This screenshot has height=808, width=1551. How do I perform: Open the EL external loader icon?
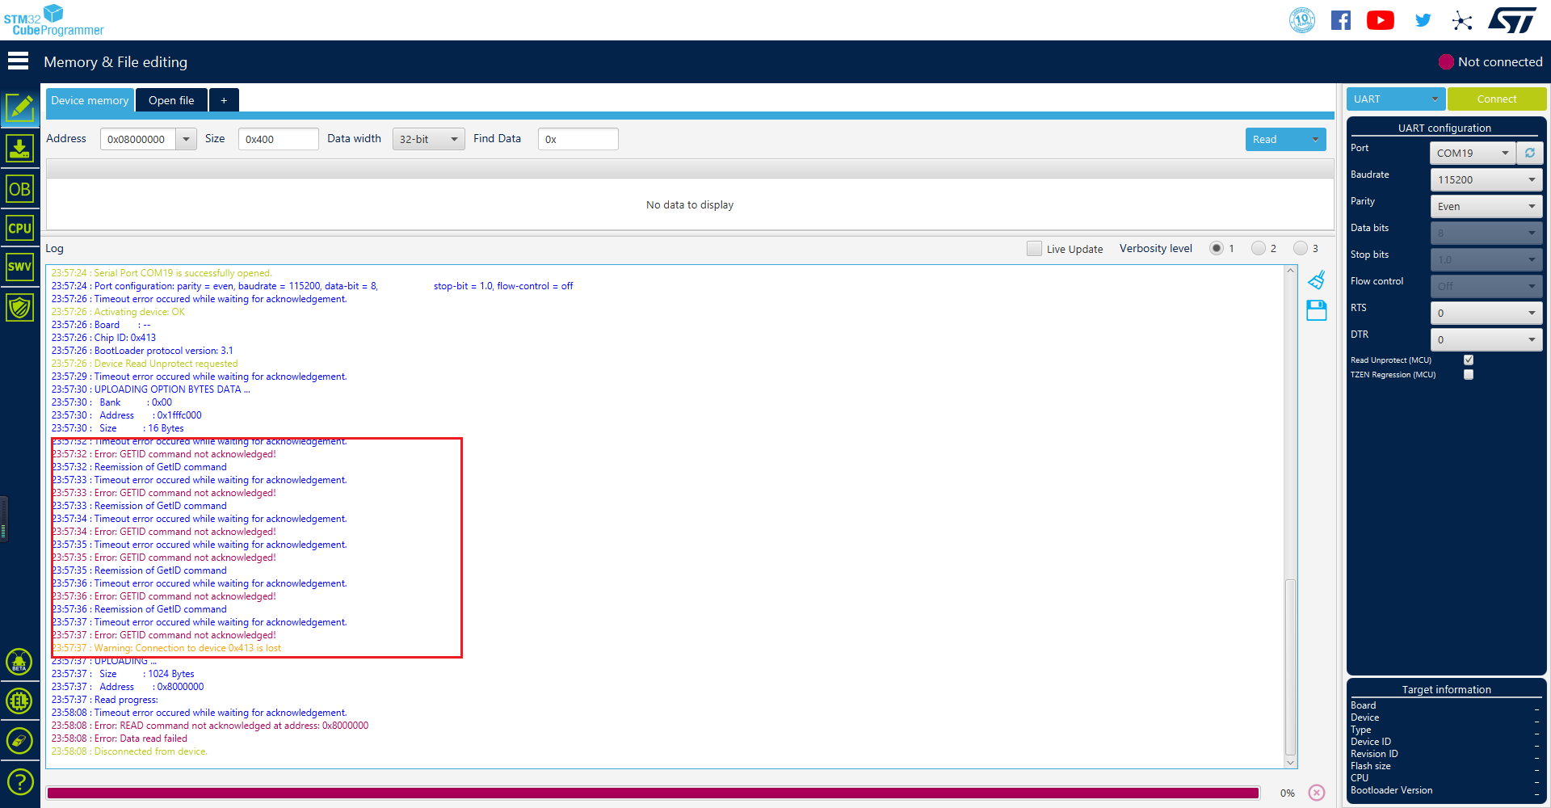tap(19, 701)
